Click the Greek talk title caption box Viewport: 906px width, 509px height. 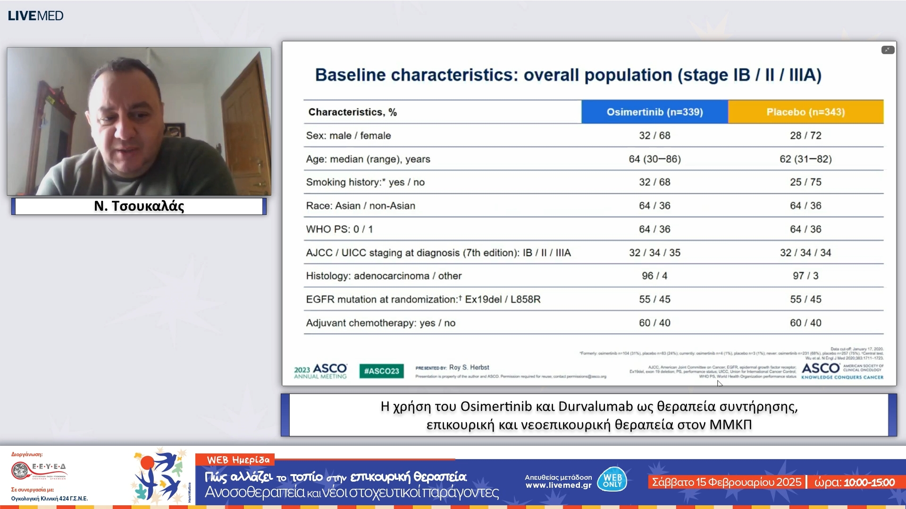(589, 415)
